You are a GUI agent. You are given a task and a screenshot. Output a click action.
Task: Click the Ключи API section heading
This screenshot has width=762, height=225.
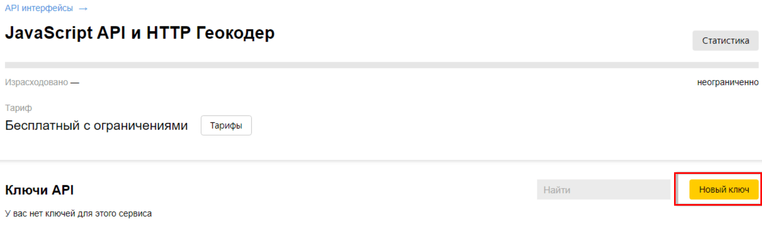point(39,190)
